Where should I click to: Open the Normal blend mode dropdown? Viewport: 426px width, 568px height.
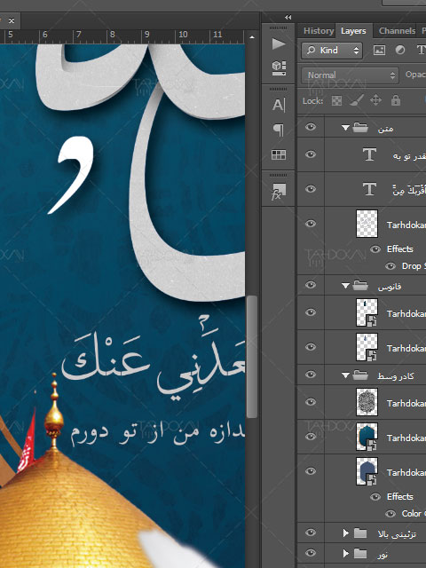(x=350, y=75)
